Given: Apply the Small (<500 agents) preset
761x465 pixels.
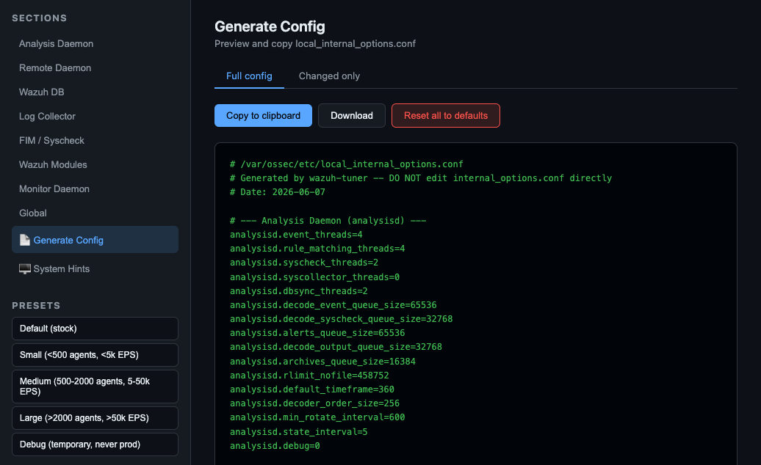Looking at the screenshot, I should coord(95,355).
